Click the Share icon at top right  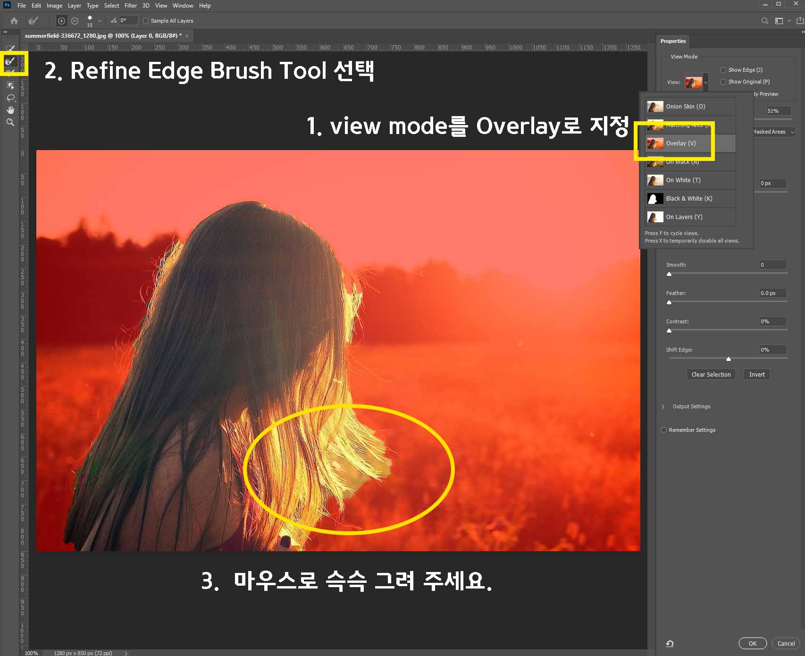coord(799,21)
